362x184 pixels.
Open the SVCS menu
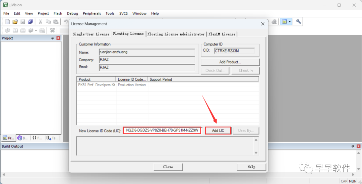point(123,13)
